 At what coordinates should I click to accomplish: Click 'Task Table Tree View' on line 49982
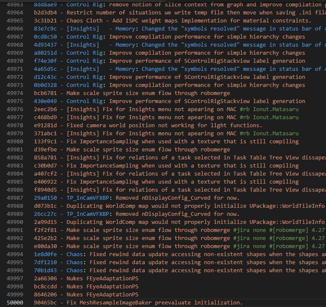click(x=266, y=158)
